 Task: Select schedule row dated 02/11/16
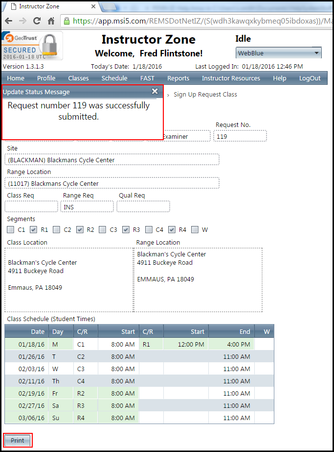point(139,381)
